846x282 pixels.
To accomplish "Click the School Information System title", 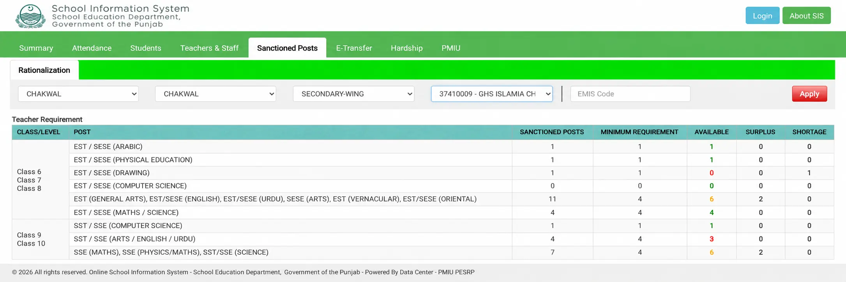I will pos(120,8).
